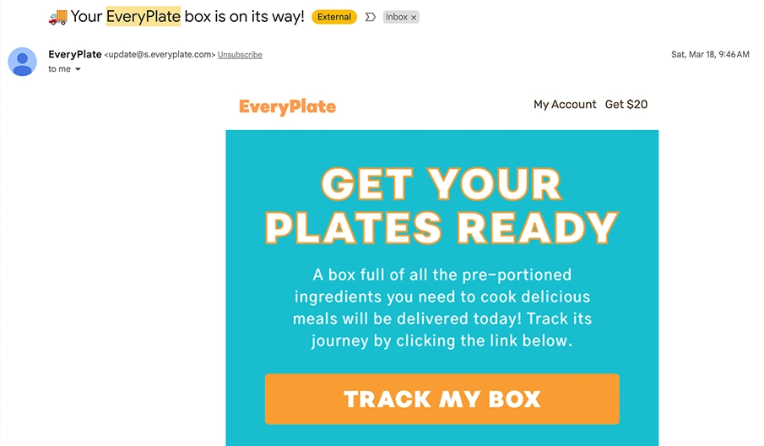This screenshot has height=446, width=764.
Task: Click the Inbox label tag
Action: (x=397, y=17)
